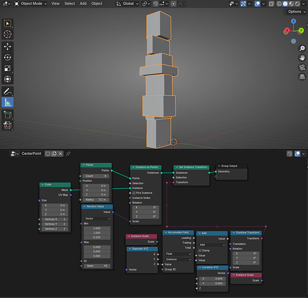Switch to rendered shading

297,4
